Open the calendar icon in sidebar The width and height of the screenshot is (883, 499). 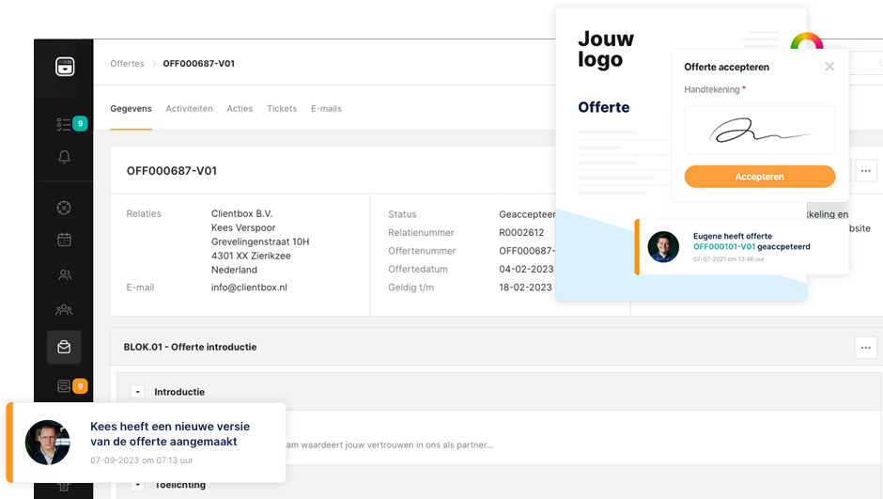pos(64,240)
